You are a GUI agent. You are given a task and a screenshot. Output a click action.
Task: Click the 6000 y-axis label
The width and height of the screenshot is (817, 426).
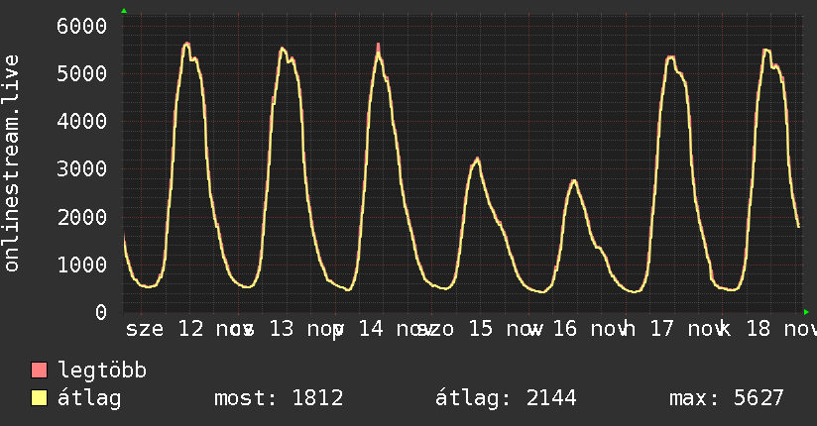coord(82,26)
